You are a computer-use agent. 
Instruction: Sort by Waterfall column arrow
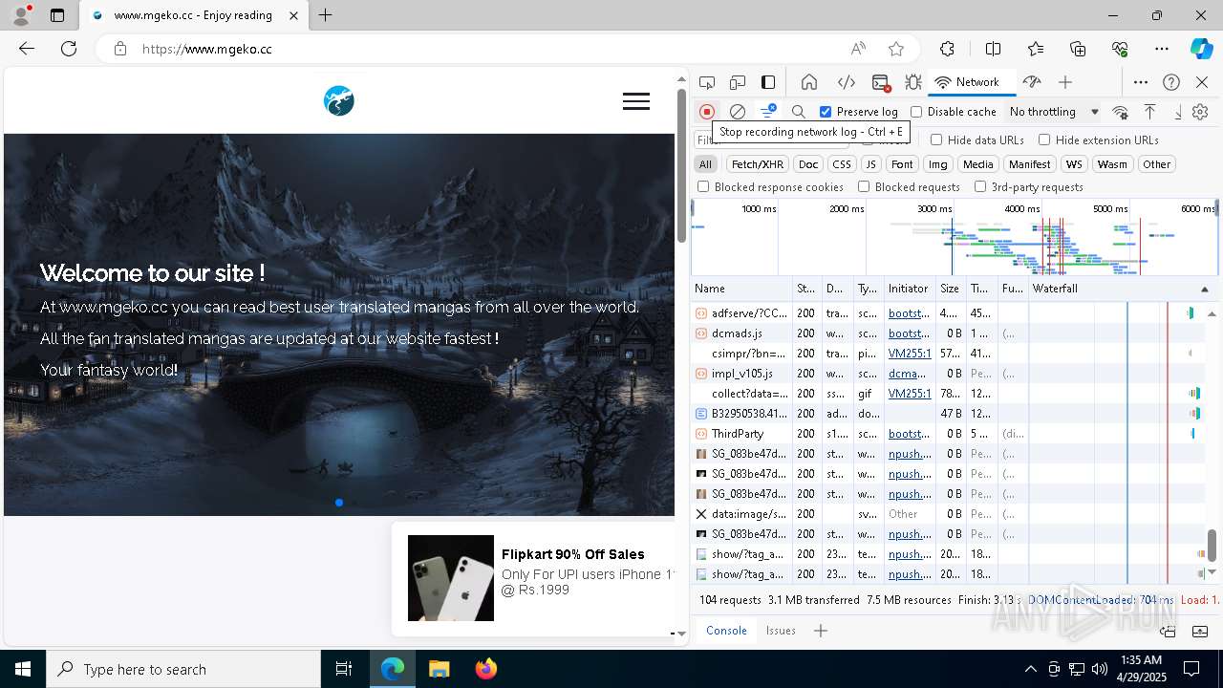(x=1204, y=289)
